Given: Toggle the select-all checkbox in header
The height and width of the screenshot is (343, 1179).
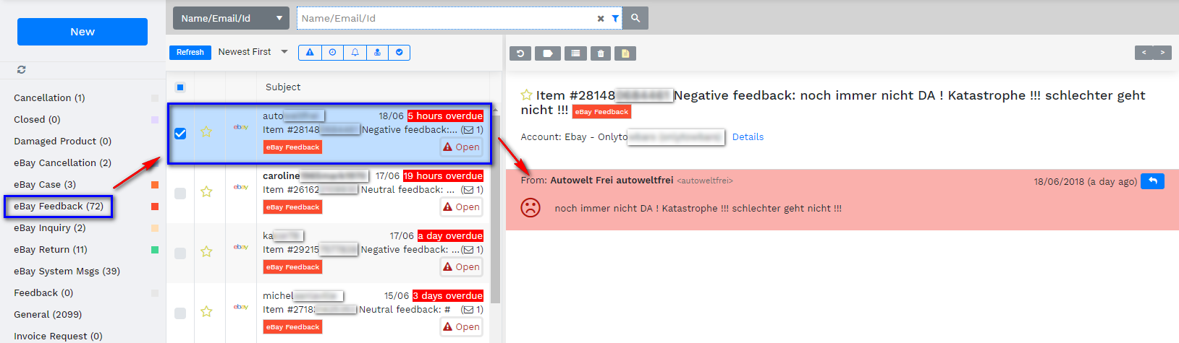Looking at the screenshot, I should (x=180, y=87).
